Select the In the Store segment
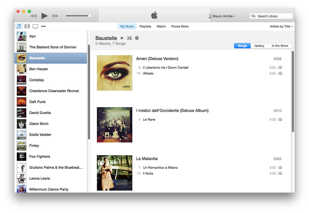Viewport: 309px width, 213px height. pos(280,46)
